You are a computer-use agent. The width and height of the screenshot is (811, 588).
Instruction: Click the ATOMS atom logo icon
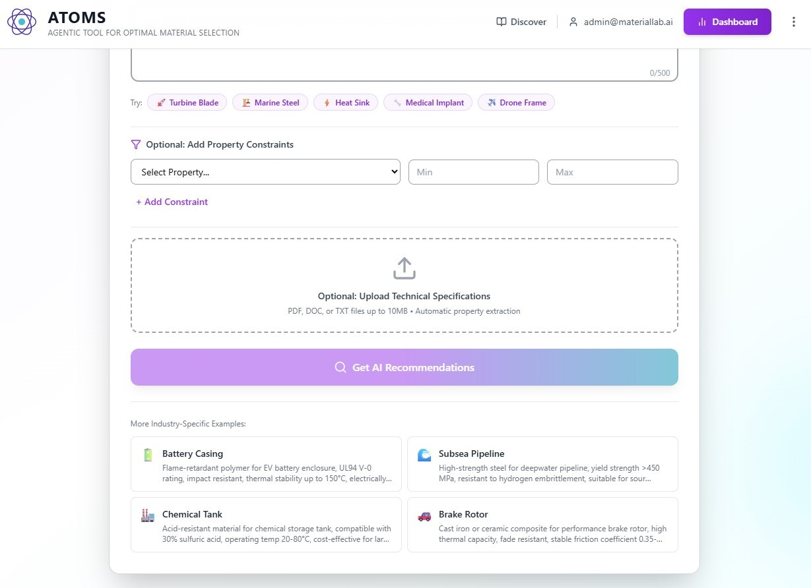tap(22, 22)
